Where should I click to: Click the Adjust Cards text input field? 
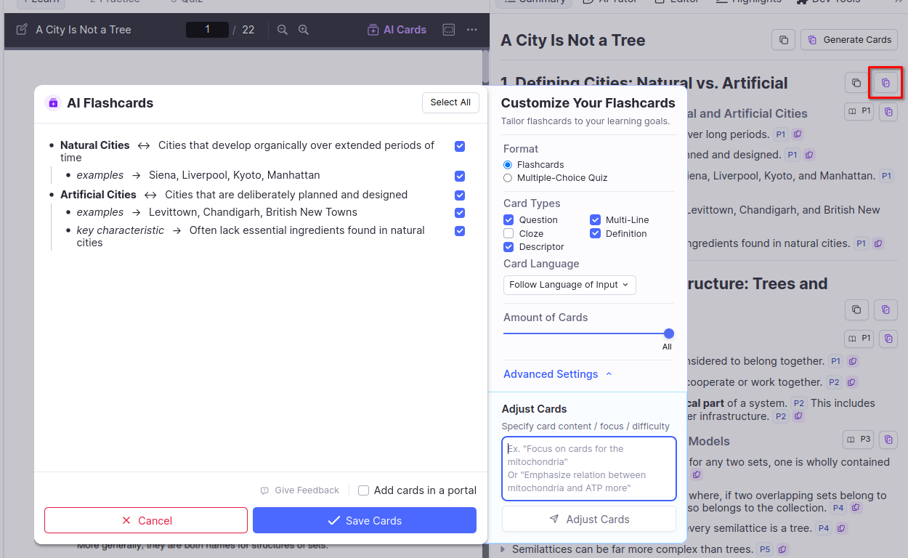coord(588,469)
